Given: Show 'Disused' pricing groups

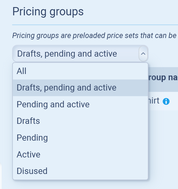Looking at the screenshot, I should 32,171.
